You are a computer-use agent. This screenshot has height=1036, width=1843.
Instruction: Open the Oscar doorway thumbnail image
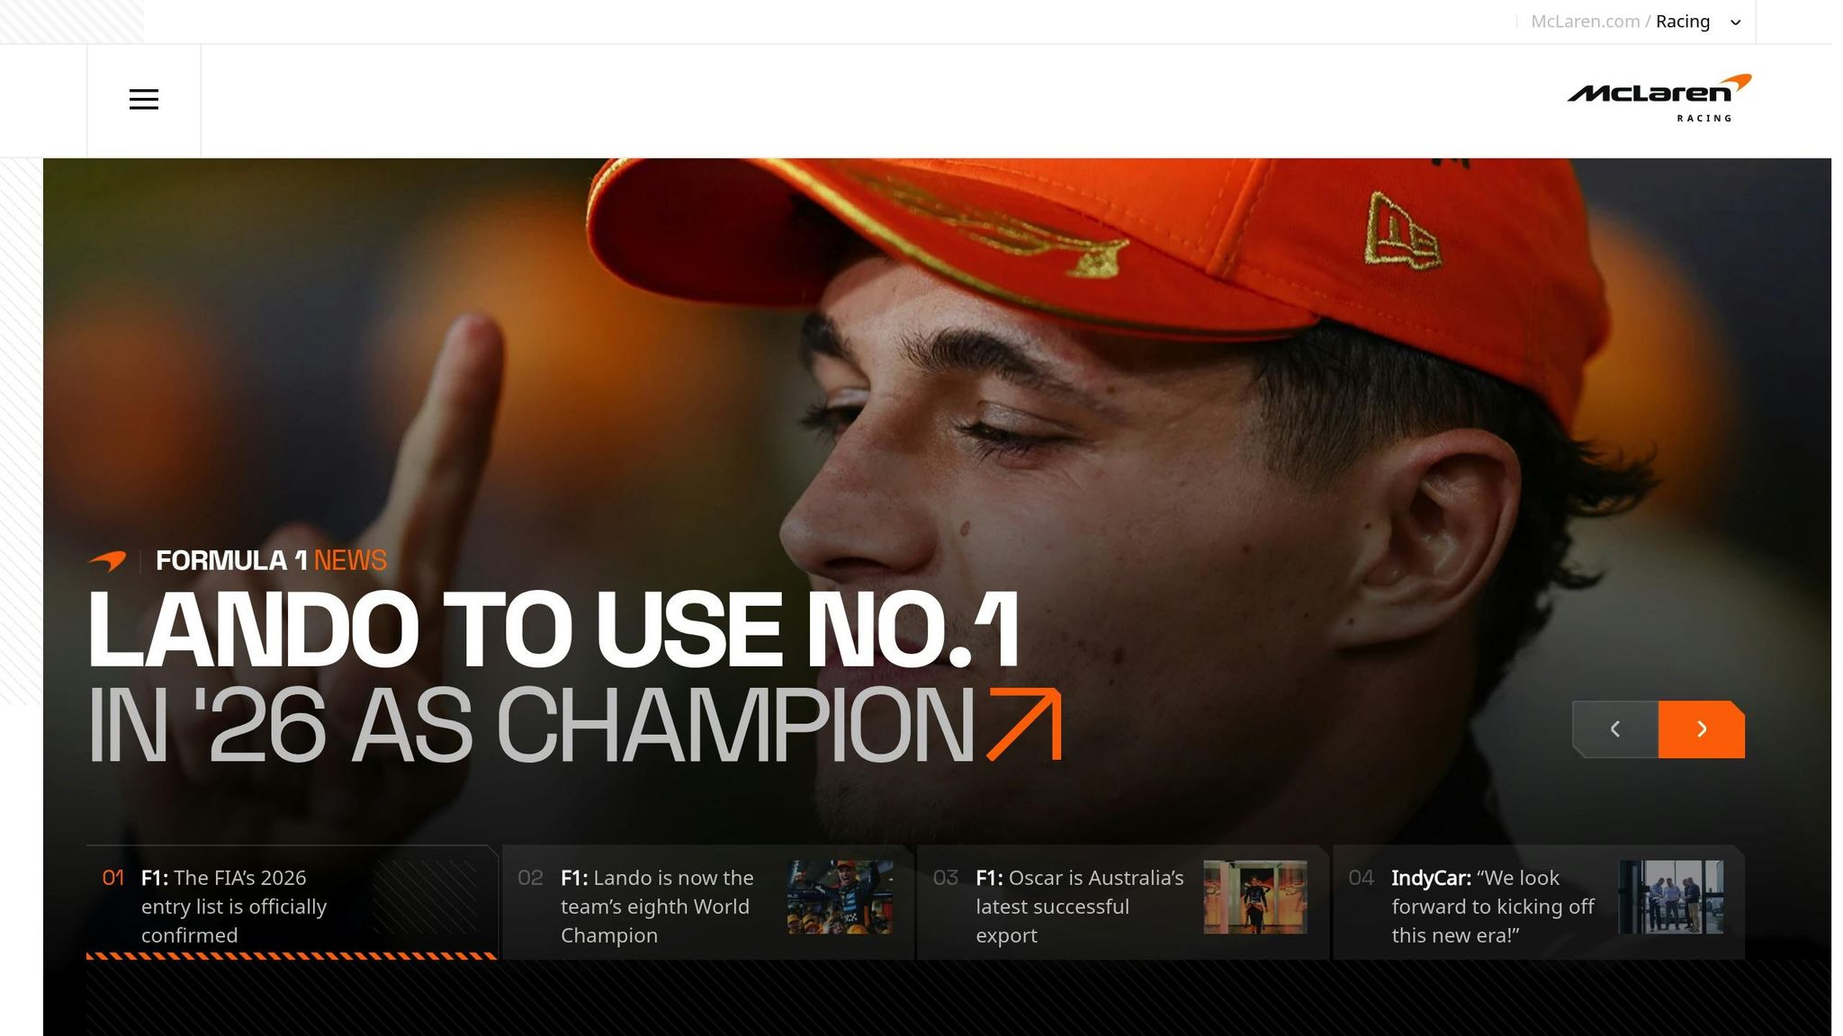(1255, 898)
